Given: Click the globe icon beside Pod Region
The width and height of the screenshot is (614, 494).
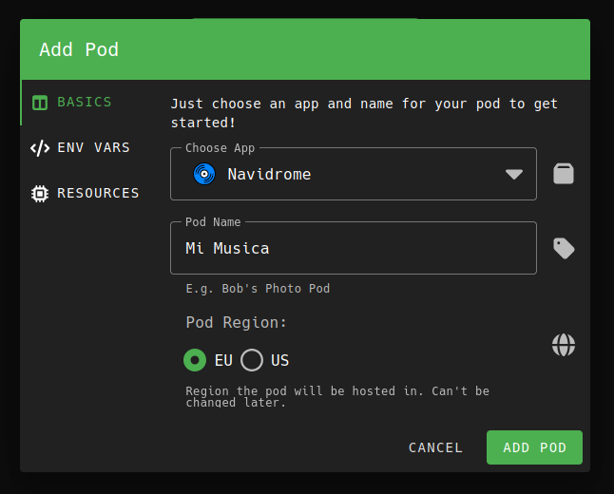Looking at the screenshot, I should point(564,345).
